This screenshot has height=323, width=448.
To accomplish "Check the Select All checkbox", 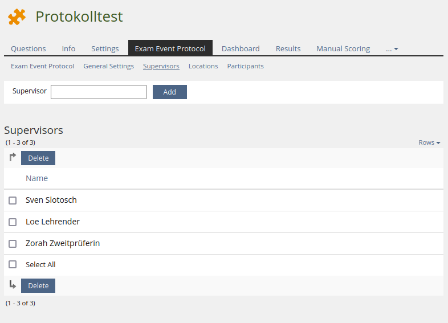I will [13, 265].
